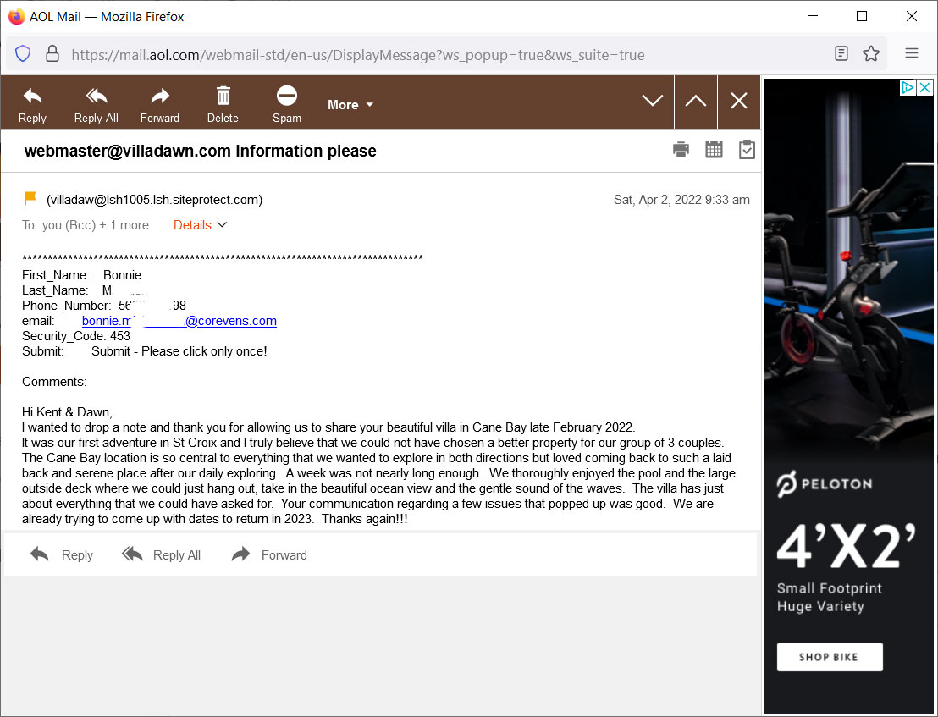Print the email with printer icon
The image size is (938, 717).
(x=681, y=150)
